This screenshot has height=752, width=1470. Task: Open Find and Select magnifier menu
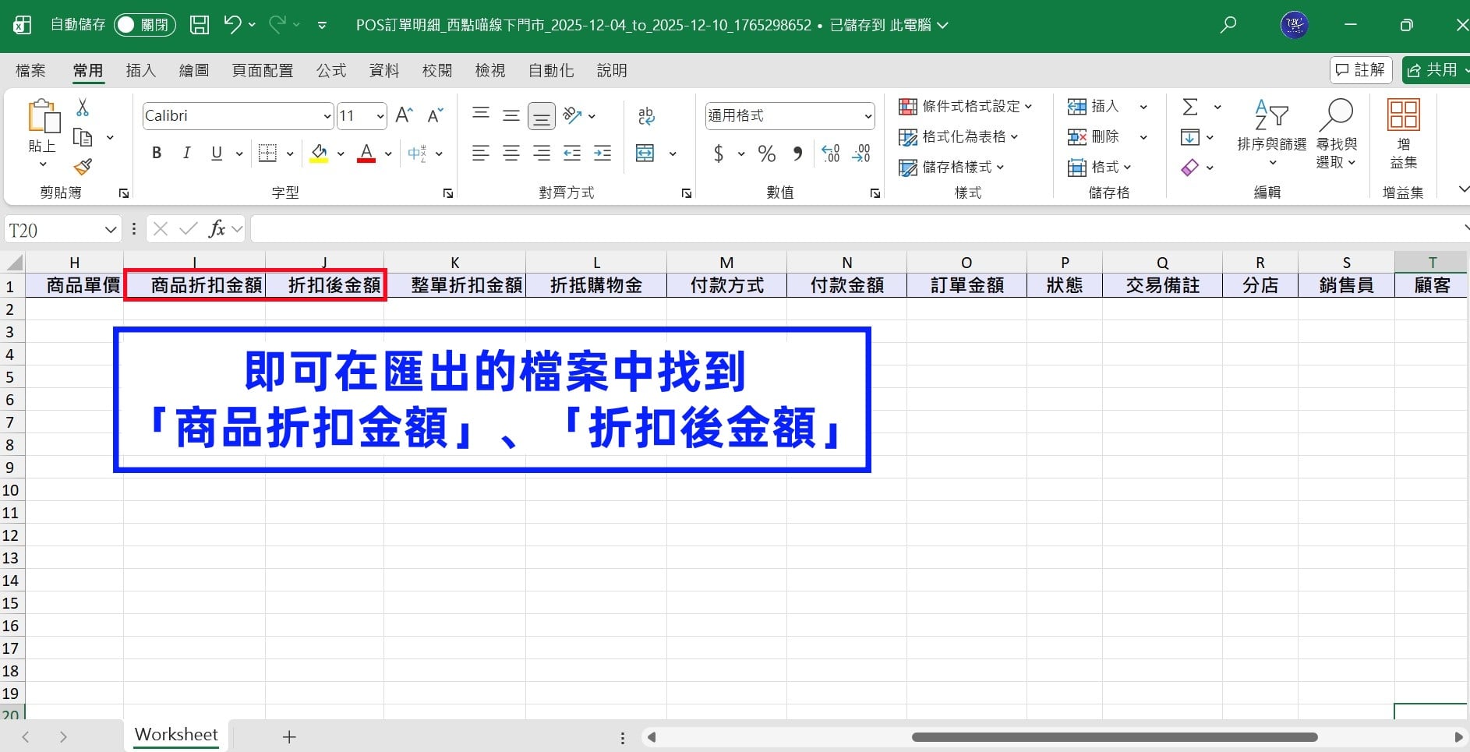pyautogui.click(x=1337, y=132)
